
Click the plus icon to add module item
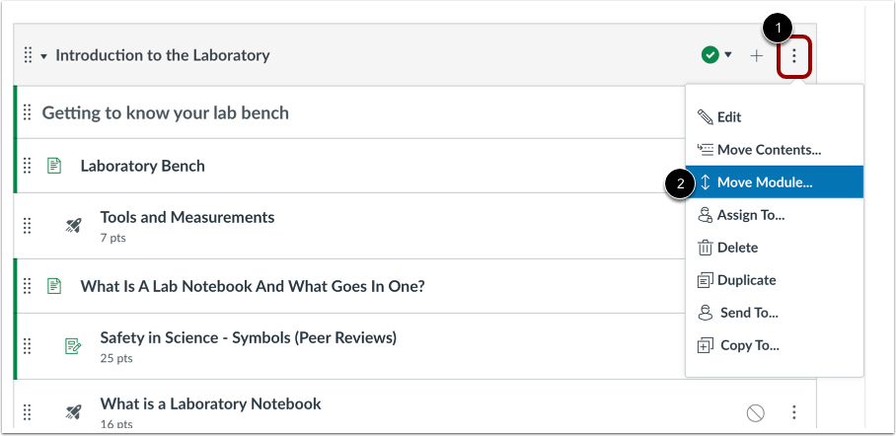tap(757, 56)
